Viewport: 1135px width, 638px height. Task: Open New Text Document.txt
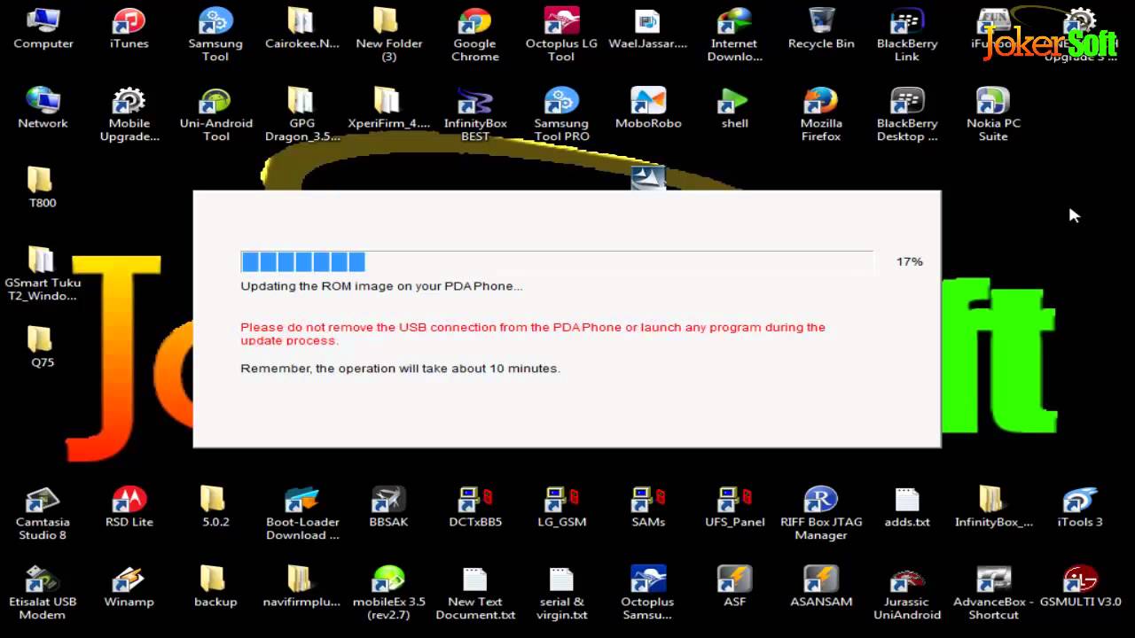[x=475, y=593]
